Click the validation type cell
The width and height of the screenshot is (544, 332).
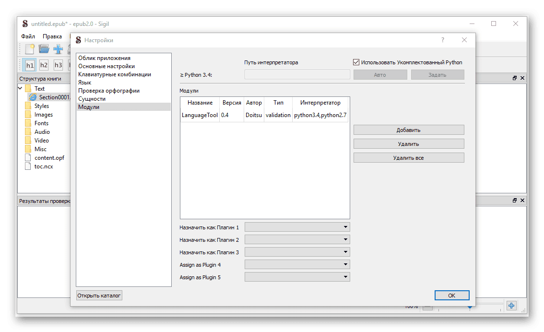coord(278,115)
